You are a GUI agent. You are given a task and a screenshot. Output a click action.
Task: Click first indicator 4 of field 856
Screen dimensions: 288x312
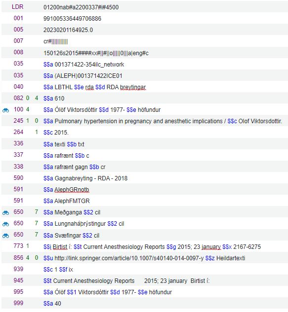coord(28,258)
